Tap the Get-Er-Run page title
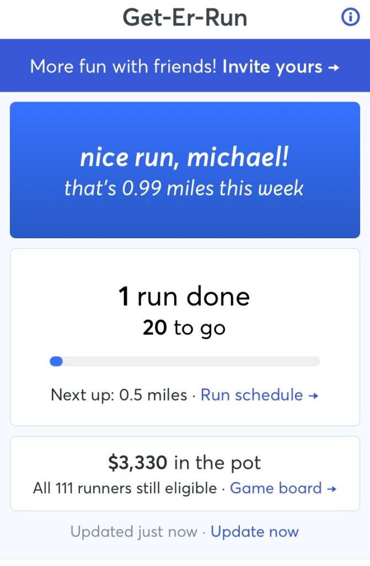This screenshot has width=370, height=566. click(185, 18)
